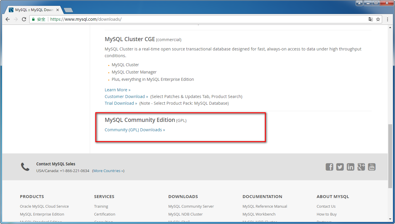Open MySQL's Google Plus page icon
395x224 pixels.
(361, 167)
